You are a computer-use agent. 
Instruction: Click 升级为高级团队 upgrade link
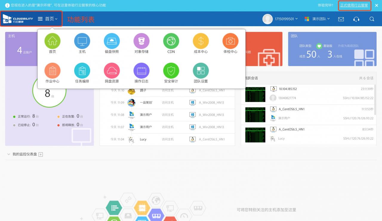(348, 46)
